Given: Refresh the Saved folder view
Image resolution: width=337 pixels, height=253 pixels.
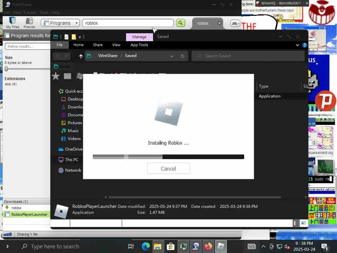Looking at the screenshot, I should (x=182, y=56).
